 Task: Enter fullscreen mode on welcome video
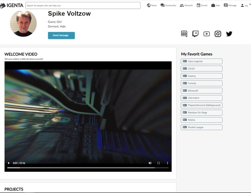point(159,163)
